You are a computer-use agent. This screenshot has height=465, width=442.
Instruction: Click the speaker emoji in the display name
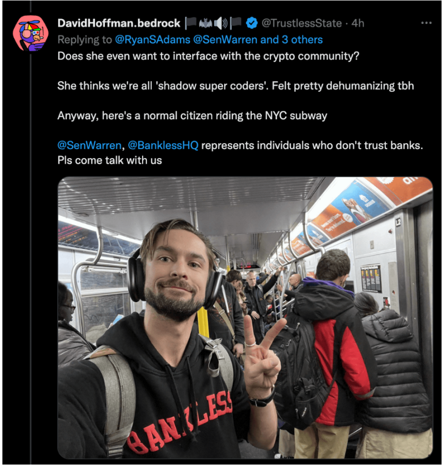click(x=220, y=23)
